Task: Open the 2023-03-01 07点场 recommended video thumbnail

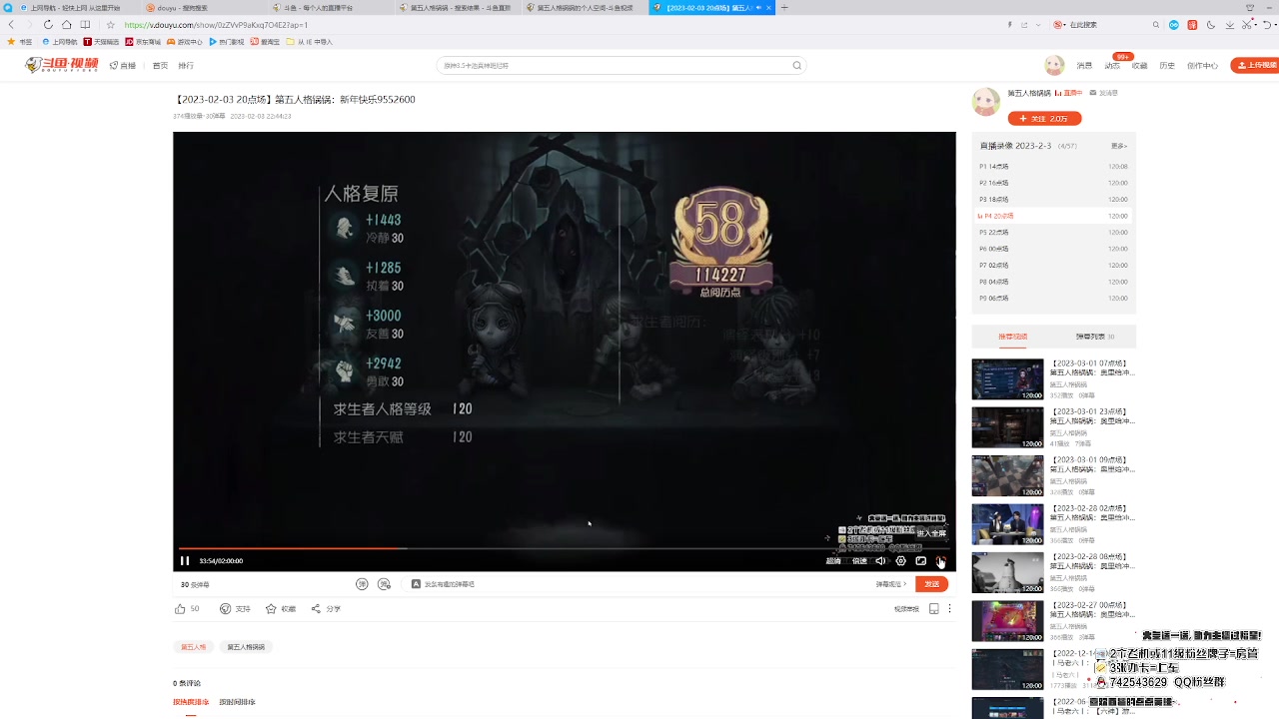Action: click(x=1007, y=379)
